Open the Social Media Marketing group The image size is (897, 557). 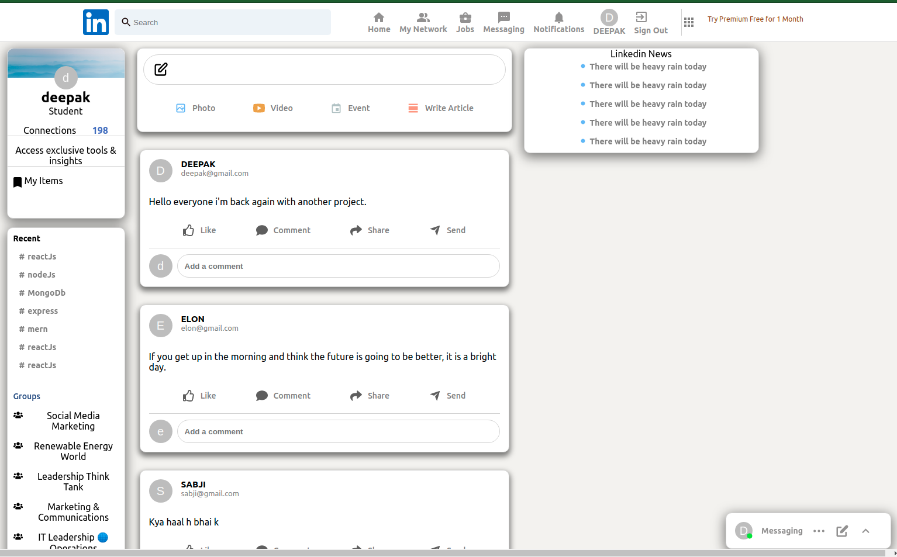[x=73, y=421]
